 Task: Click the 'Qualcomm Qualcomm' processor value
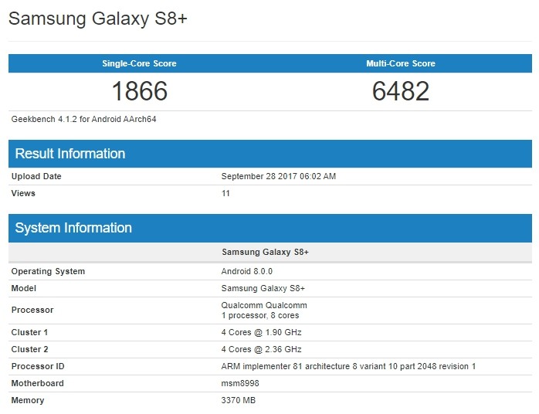pos(264,305)
